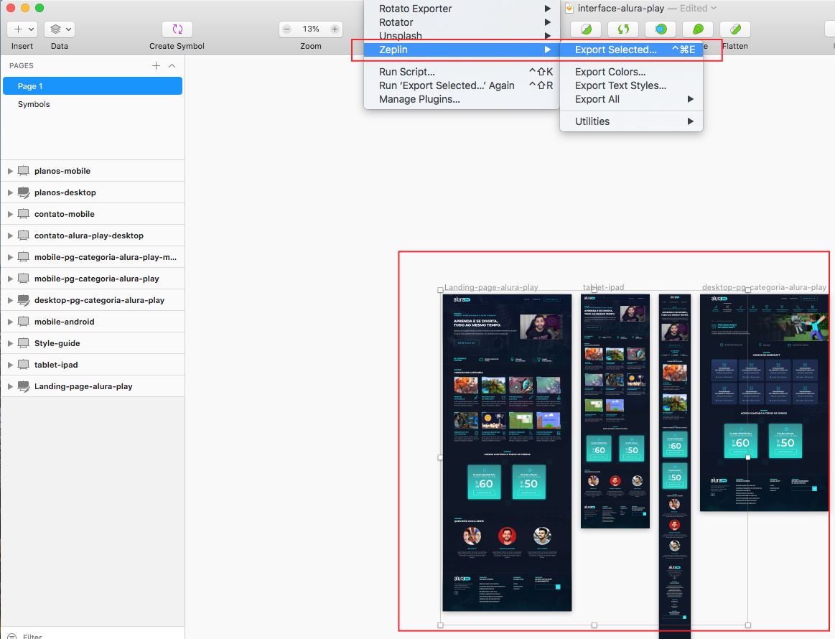Collapse the Pages panel chevron
The image size is (835, 639).
click(172, 65)
